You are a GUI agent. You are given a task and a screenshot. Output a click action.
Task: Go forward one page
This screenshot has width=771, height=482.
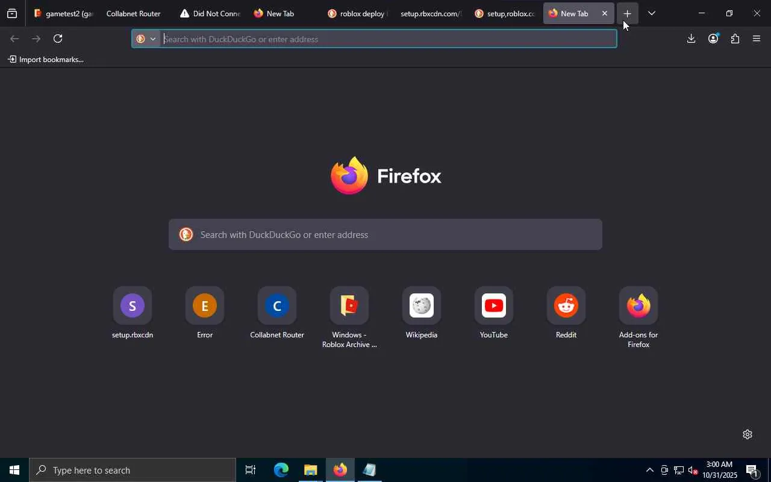click(36, 39)
